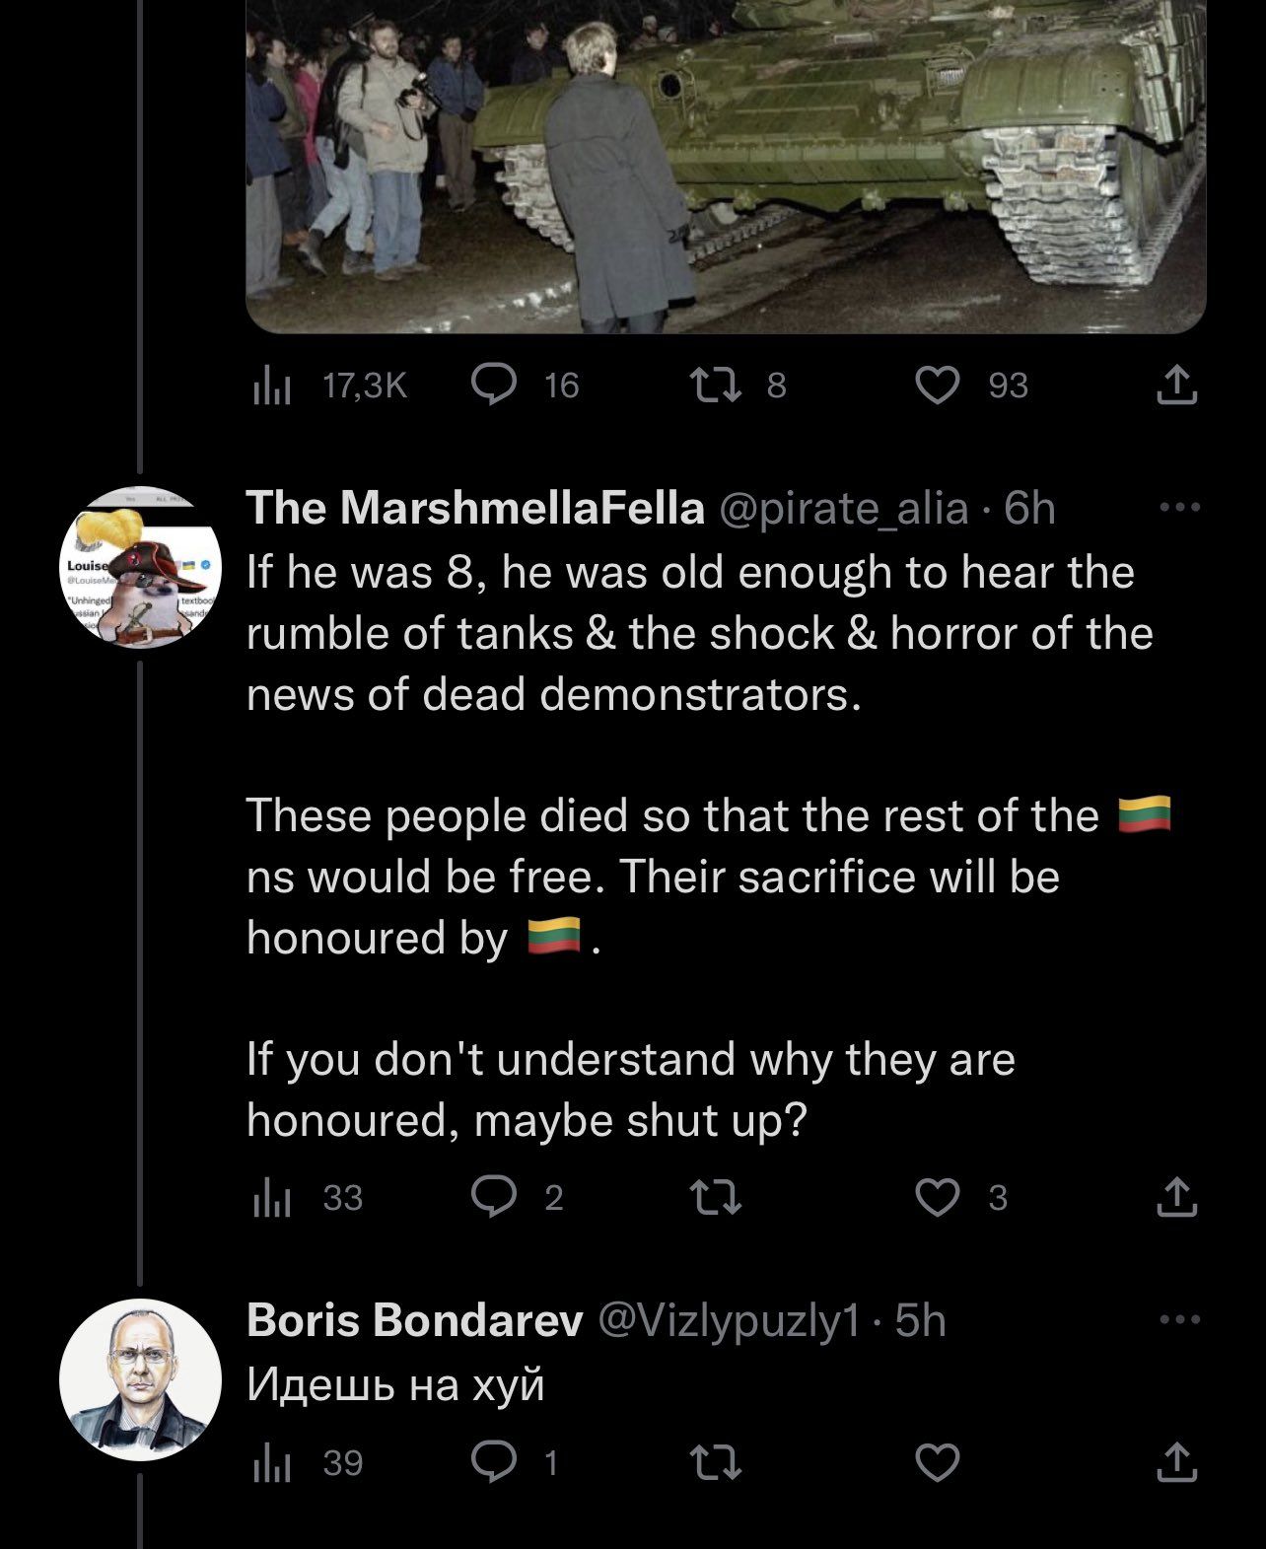Open The MarshmellaFella's profile avatar
Screen dimensions: 1266x1549
point(140,568)
